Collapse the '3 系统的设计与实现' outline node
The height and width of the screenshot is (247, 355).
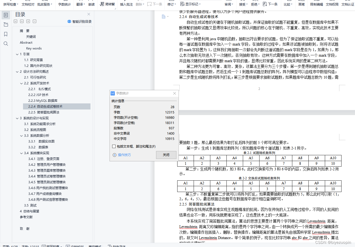pyautogui.click(x=17, y=118)
